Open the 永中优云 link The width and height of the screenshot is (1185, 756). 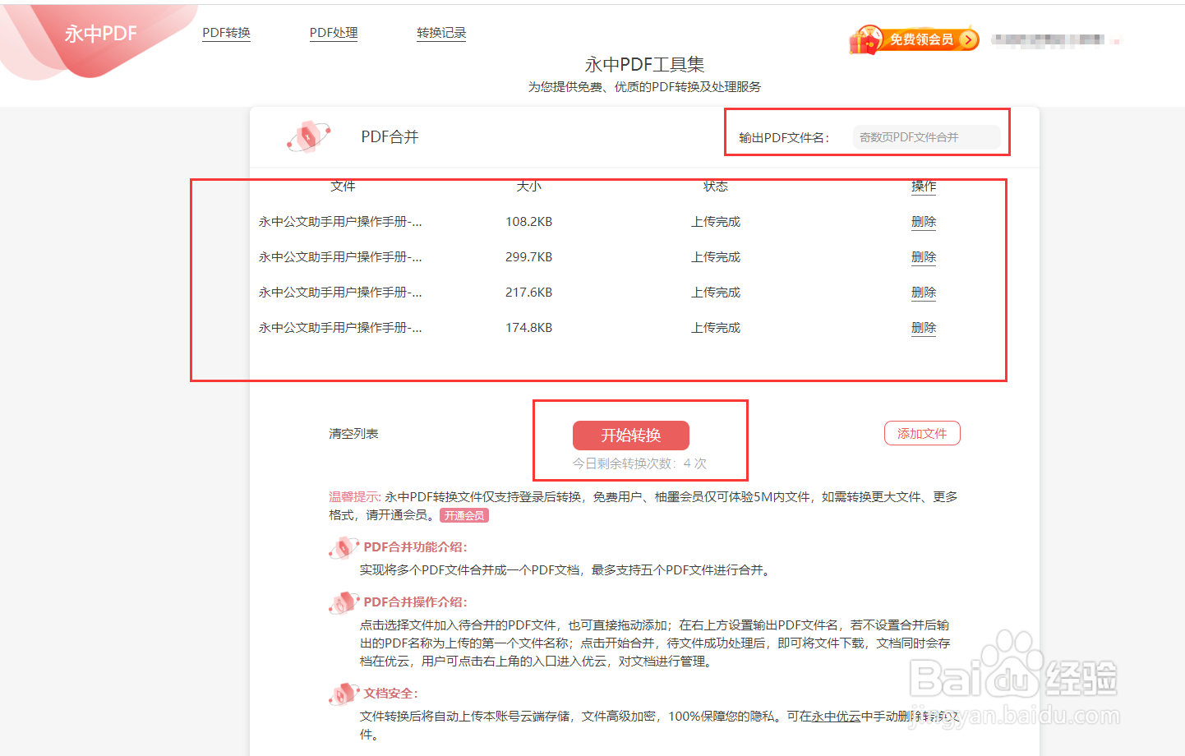coord(837,717)
